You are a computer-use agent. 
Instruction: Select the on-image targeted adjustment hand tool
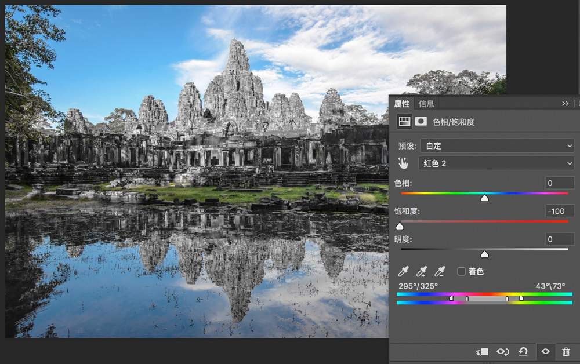pyautogui.click(x=403, y=163)
